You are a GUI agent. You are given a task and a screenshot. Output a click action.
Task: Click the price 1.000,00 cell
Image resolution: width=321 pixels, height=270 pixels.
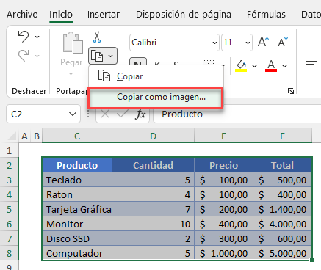[224, 253]
